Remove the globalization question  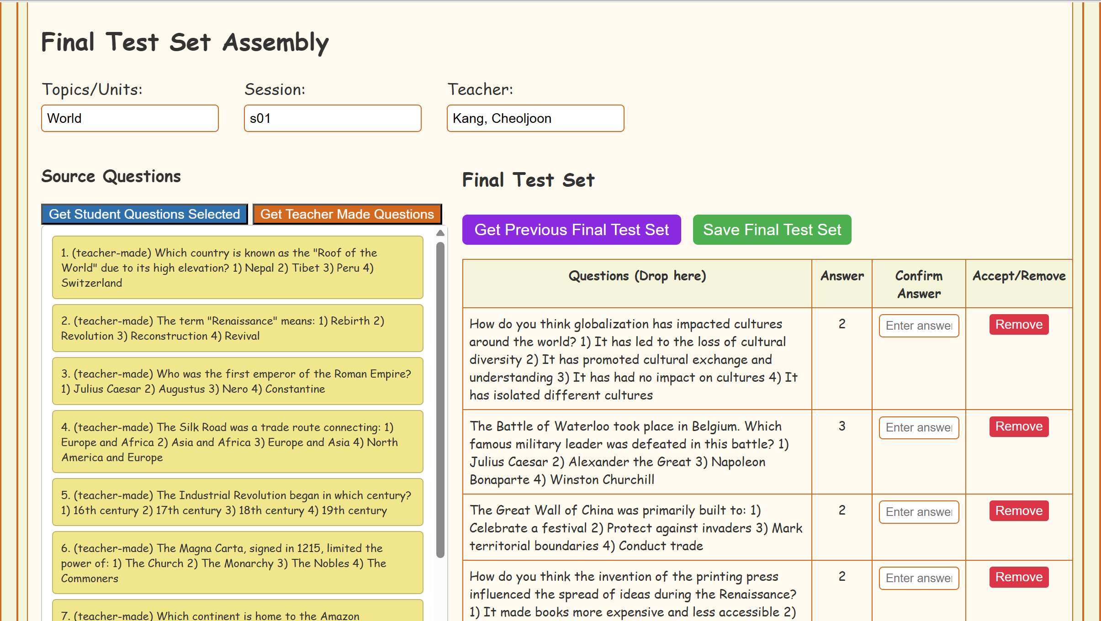[x=1019, y=325]
